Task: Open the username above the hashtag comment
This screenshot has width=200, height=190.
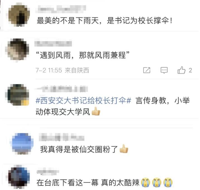Action: (x=62, y=88)
